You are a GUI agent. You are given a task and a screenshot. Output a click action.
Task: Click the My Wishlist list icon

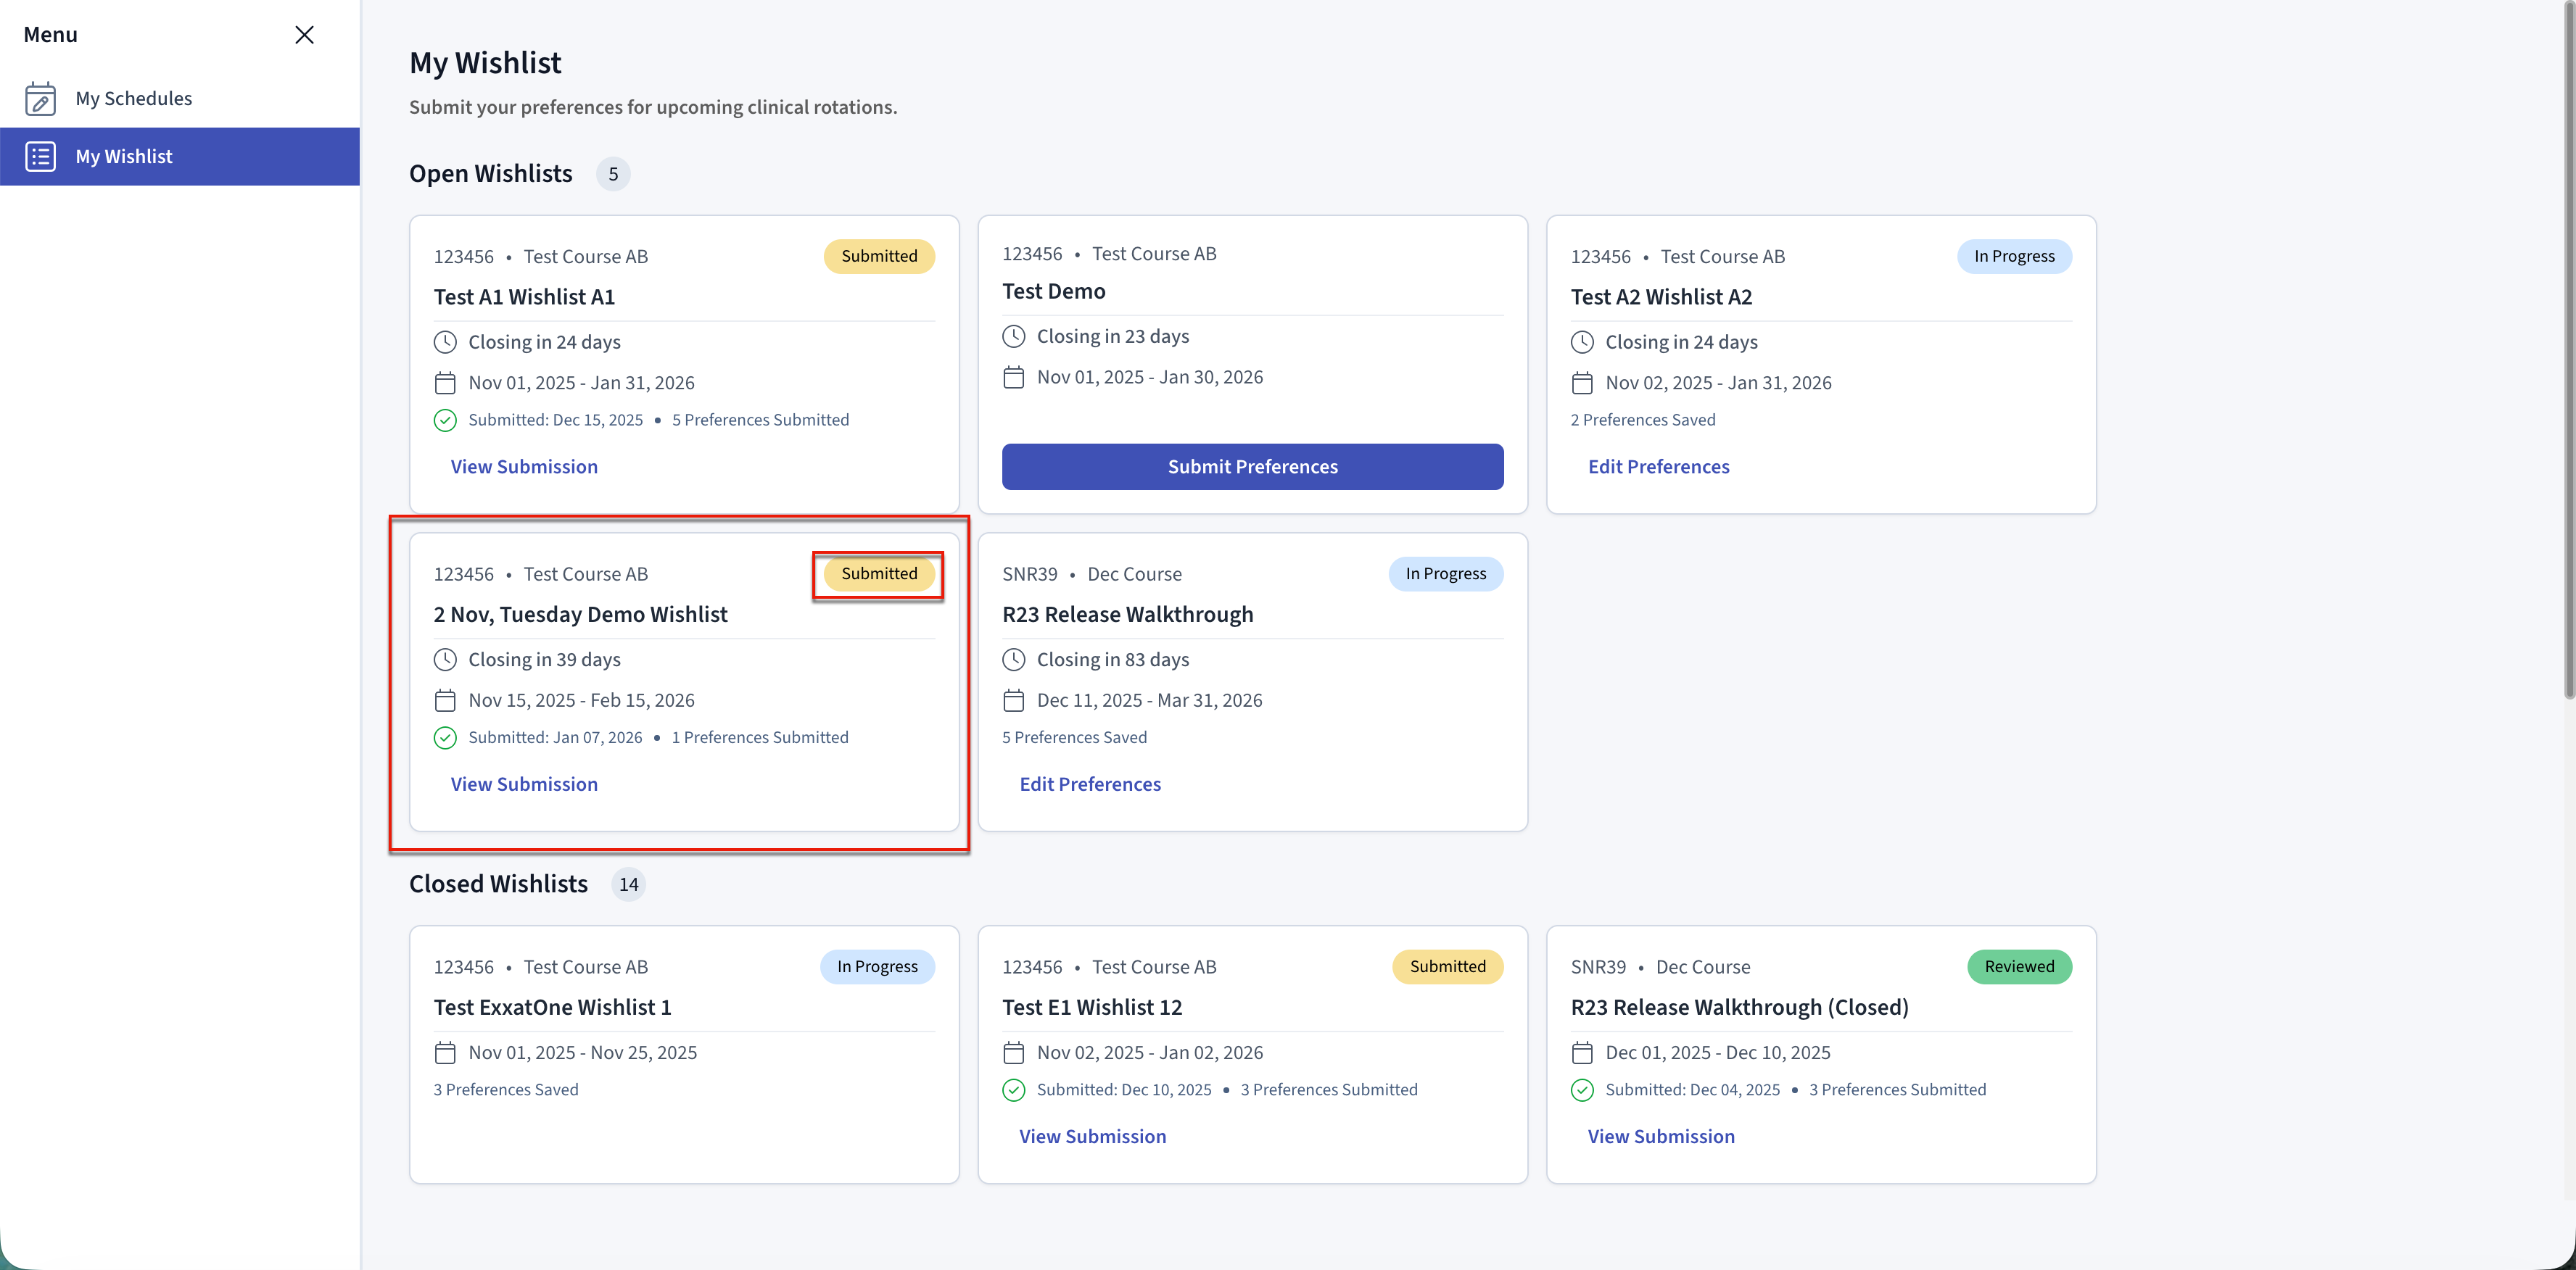tap(40, 157)
